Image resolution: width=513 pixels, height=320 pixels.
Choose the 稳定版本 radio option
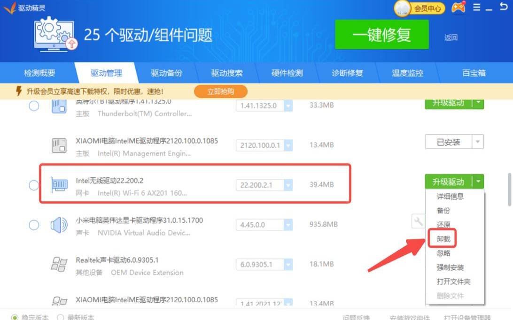point(15,317)
